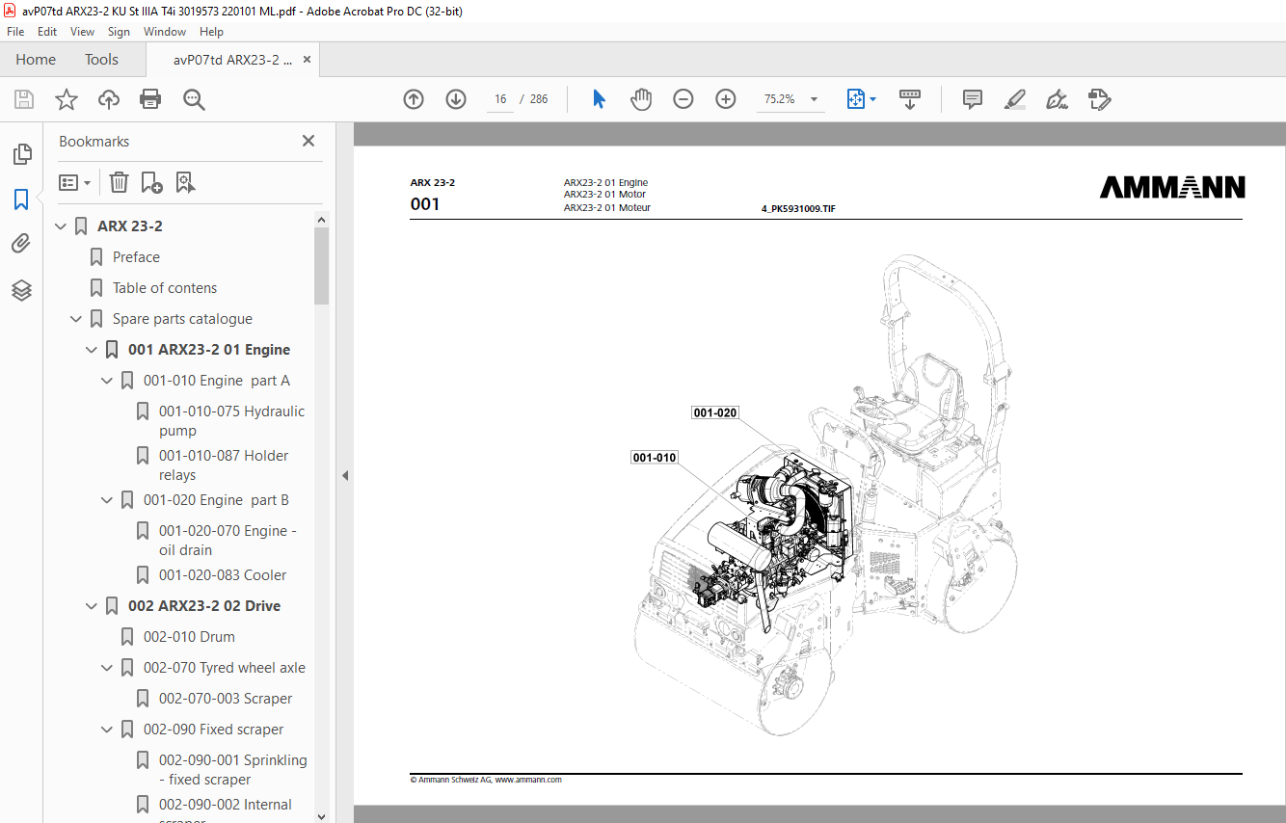Jump to 002-070-003 Scraper bookmark
This screenshot has width=1286, height=823.
coord(226,699)
